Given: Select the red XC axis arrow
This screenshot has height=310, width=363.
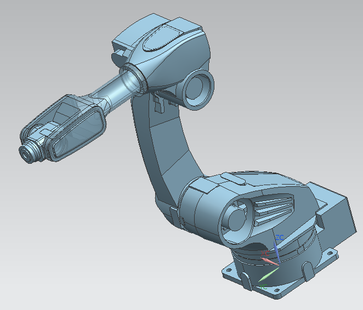Looking at the screenshot, I should click(270, 261).
